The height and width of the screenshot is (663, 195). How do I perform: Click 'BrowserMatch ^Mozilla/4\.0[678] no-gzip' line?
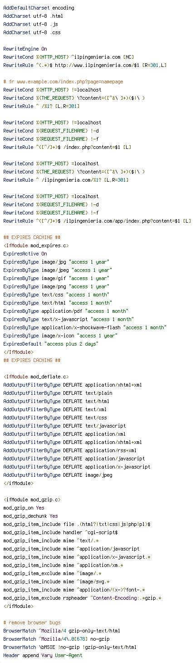click(x=56, y=639)
